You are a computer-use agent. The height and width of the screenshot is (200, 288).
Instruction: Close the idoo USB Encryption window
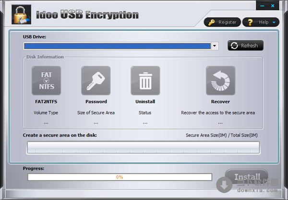tap(273, 6)
